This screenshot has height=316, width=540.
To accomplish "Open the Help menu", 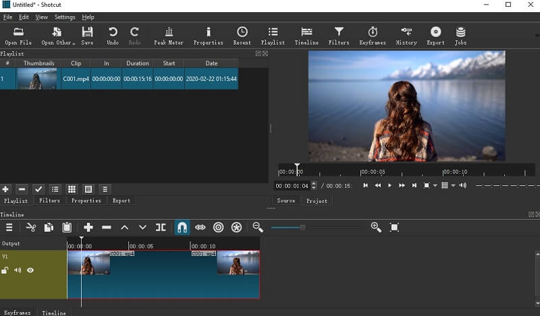I will pos(88,17).
